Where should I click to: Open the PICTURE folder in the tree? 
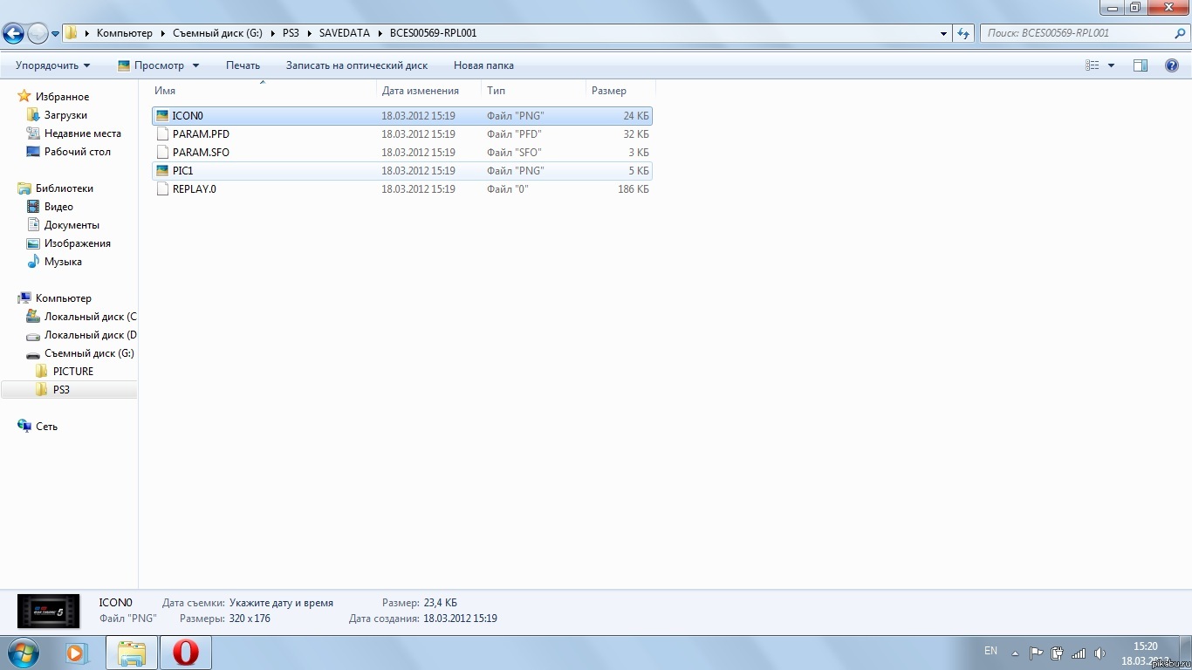coord(73,372)
